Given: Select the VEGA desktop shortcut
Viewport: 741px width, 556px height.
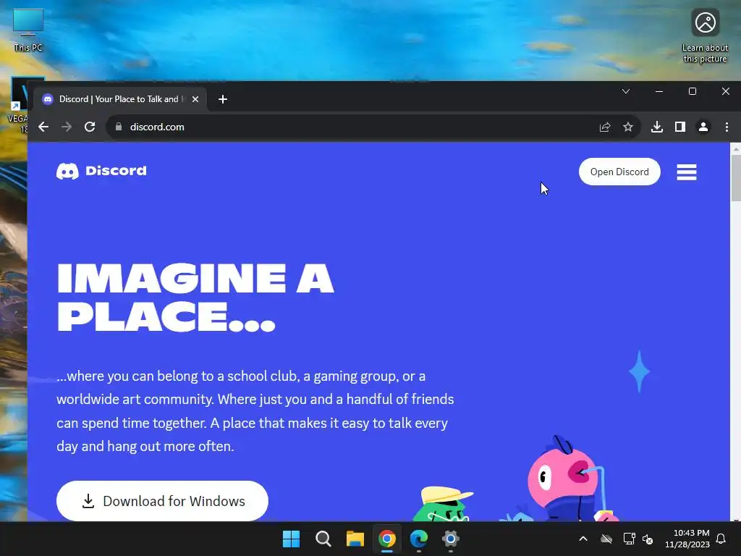Looking at the screenshot, I should click(x=17, y=106).
